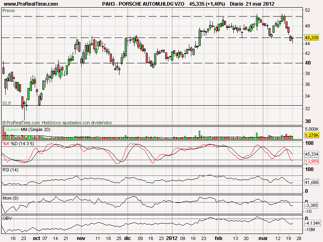The image size is (323, 242).
Task: Click the 2012 year label on date axis
Action: click(172, 238)
